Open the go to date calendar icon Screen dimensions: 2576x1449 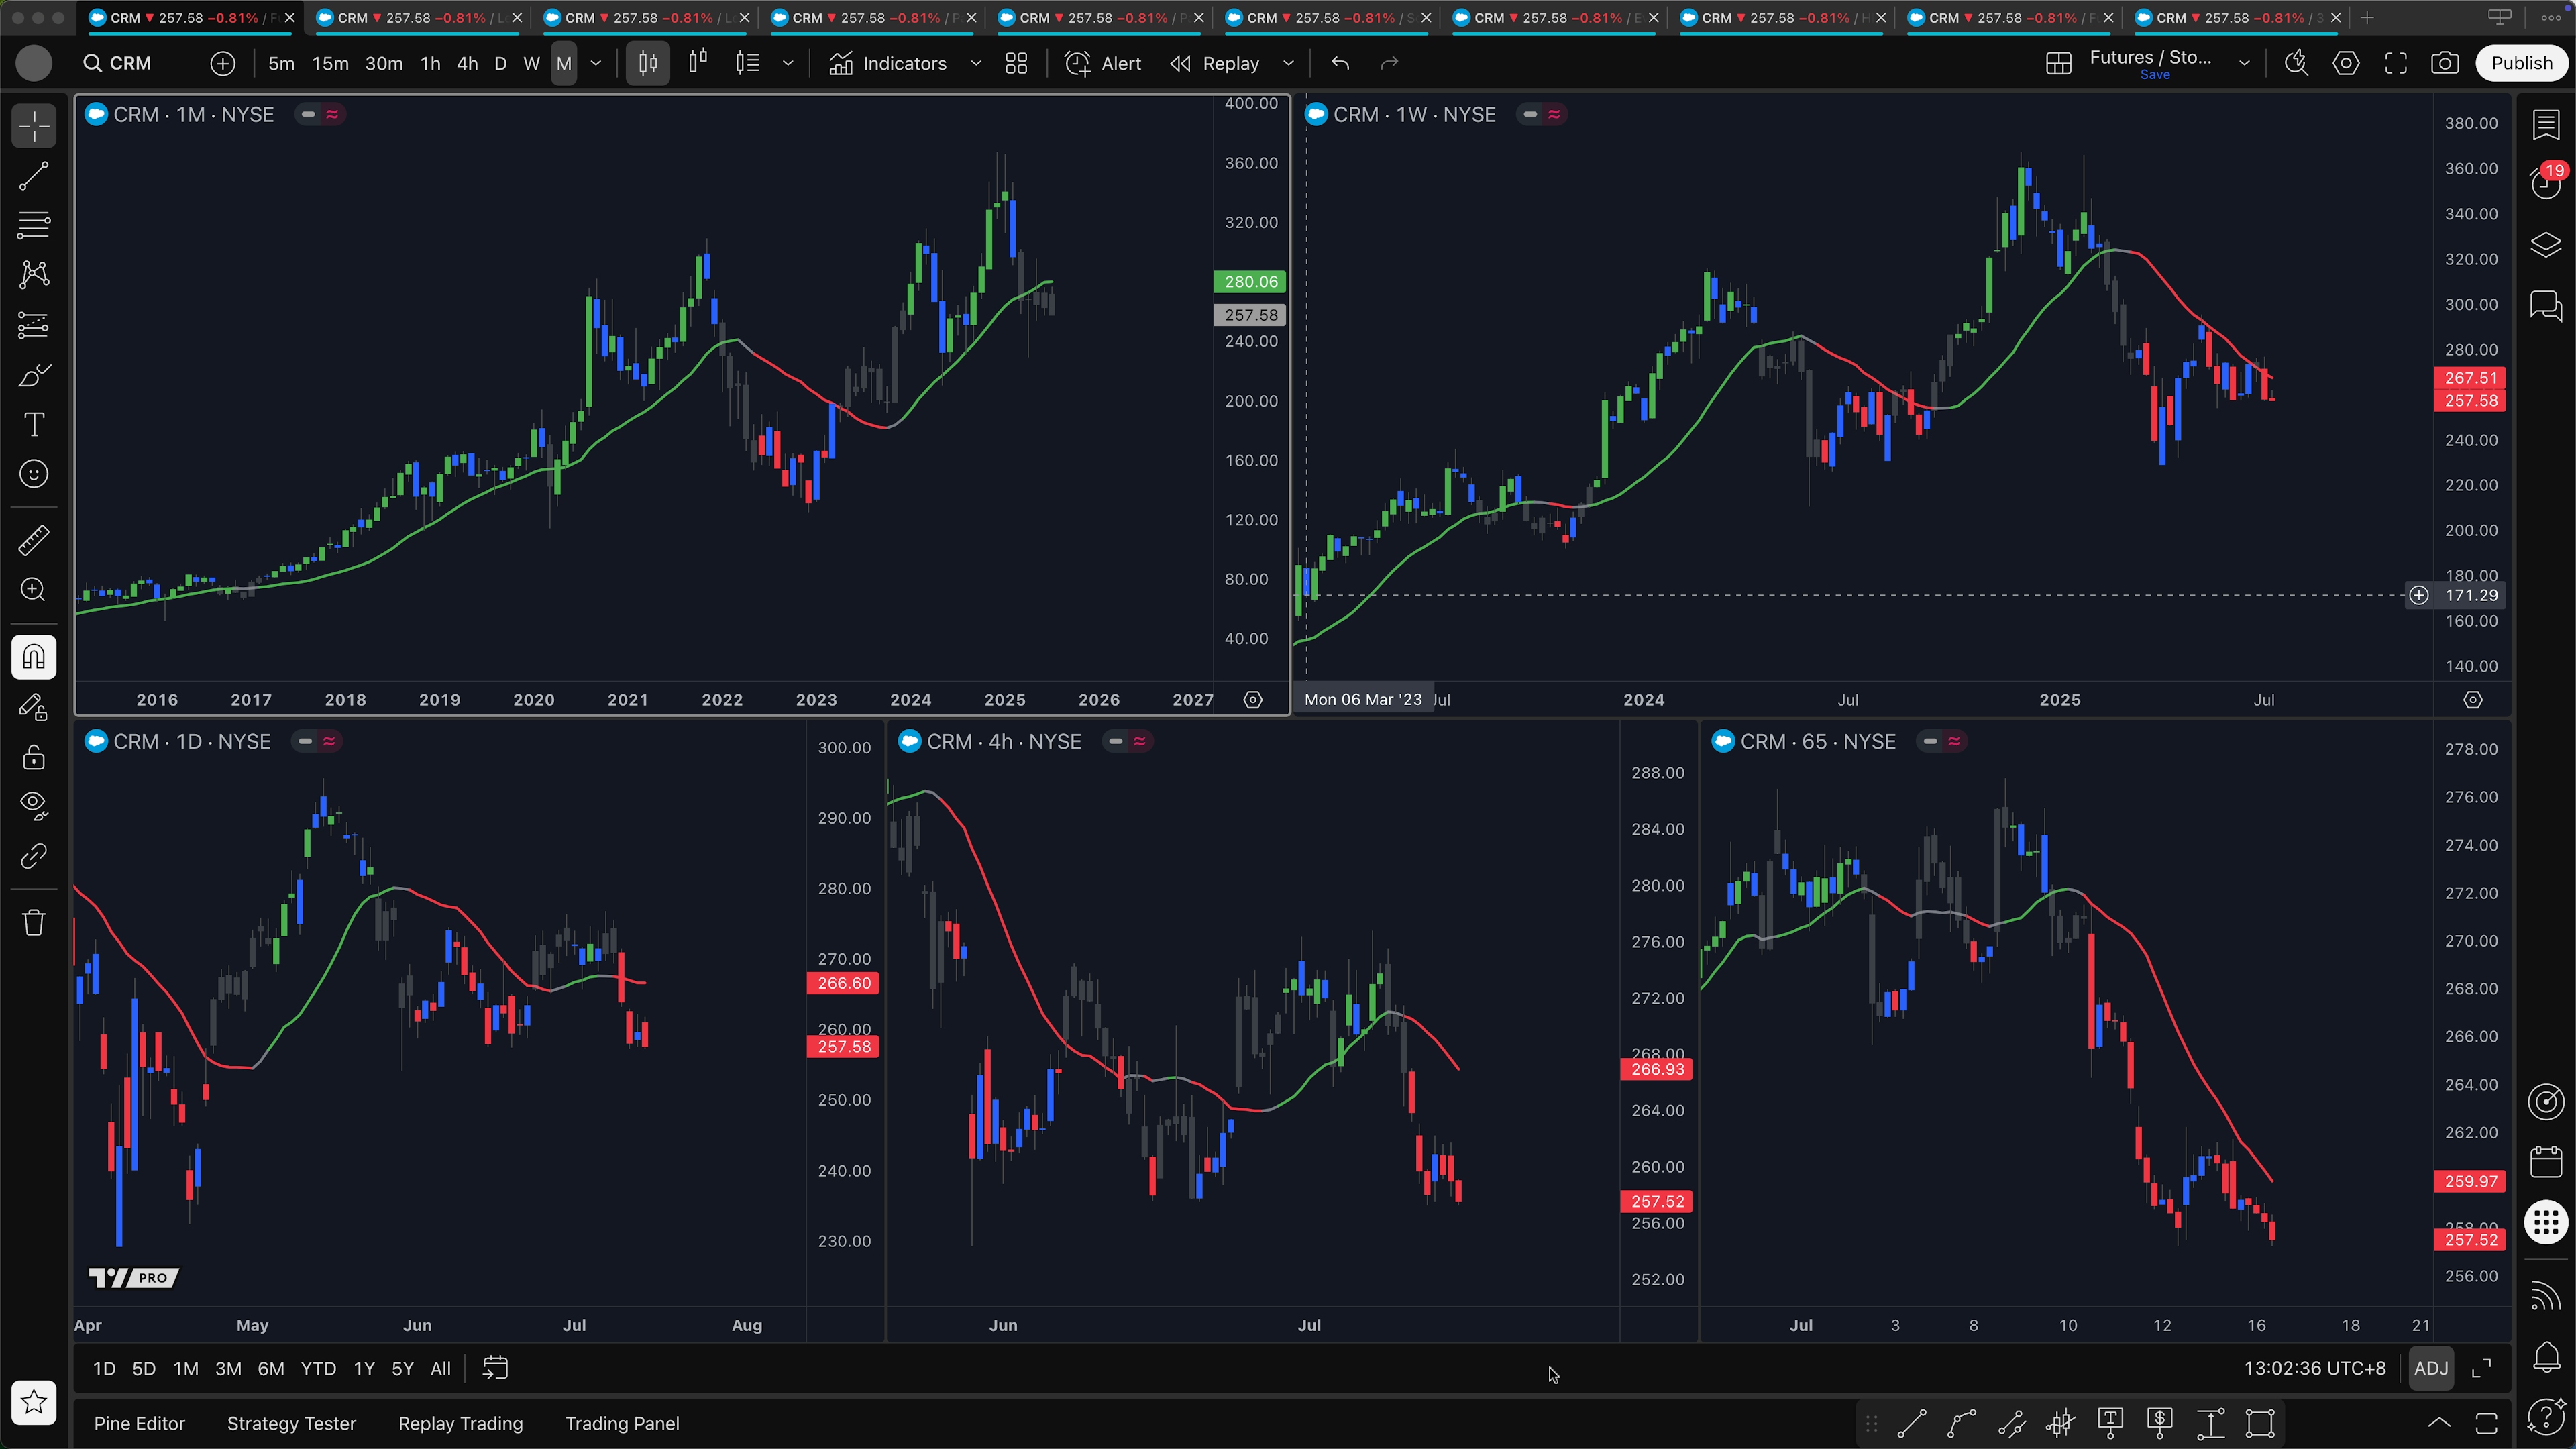point(496,1368)
